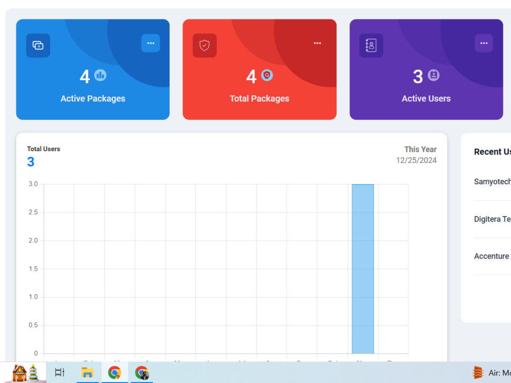Click the Air quality widget in taskbar

pyautogui.click(x=491, y=373)
